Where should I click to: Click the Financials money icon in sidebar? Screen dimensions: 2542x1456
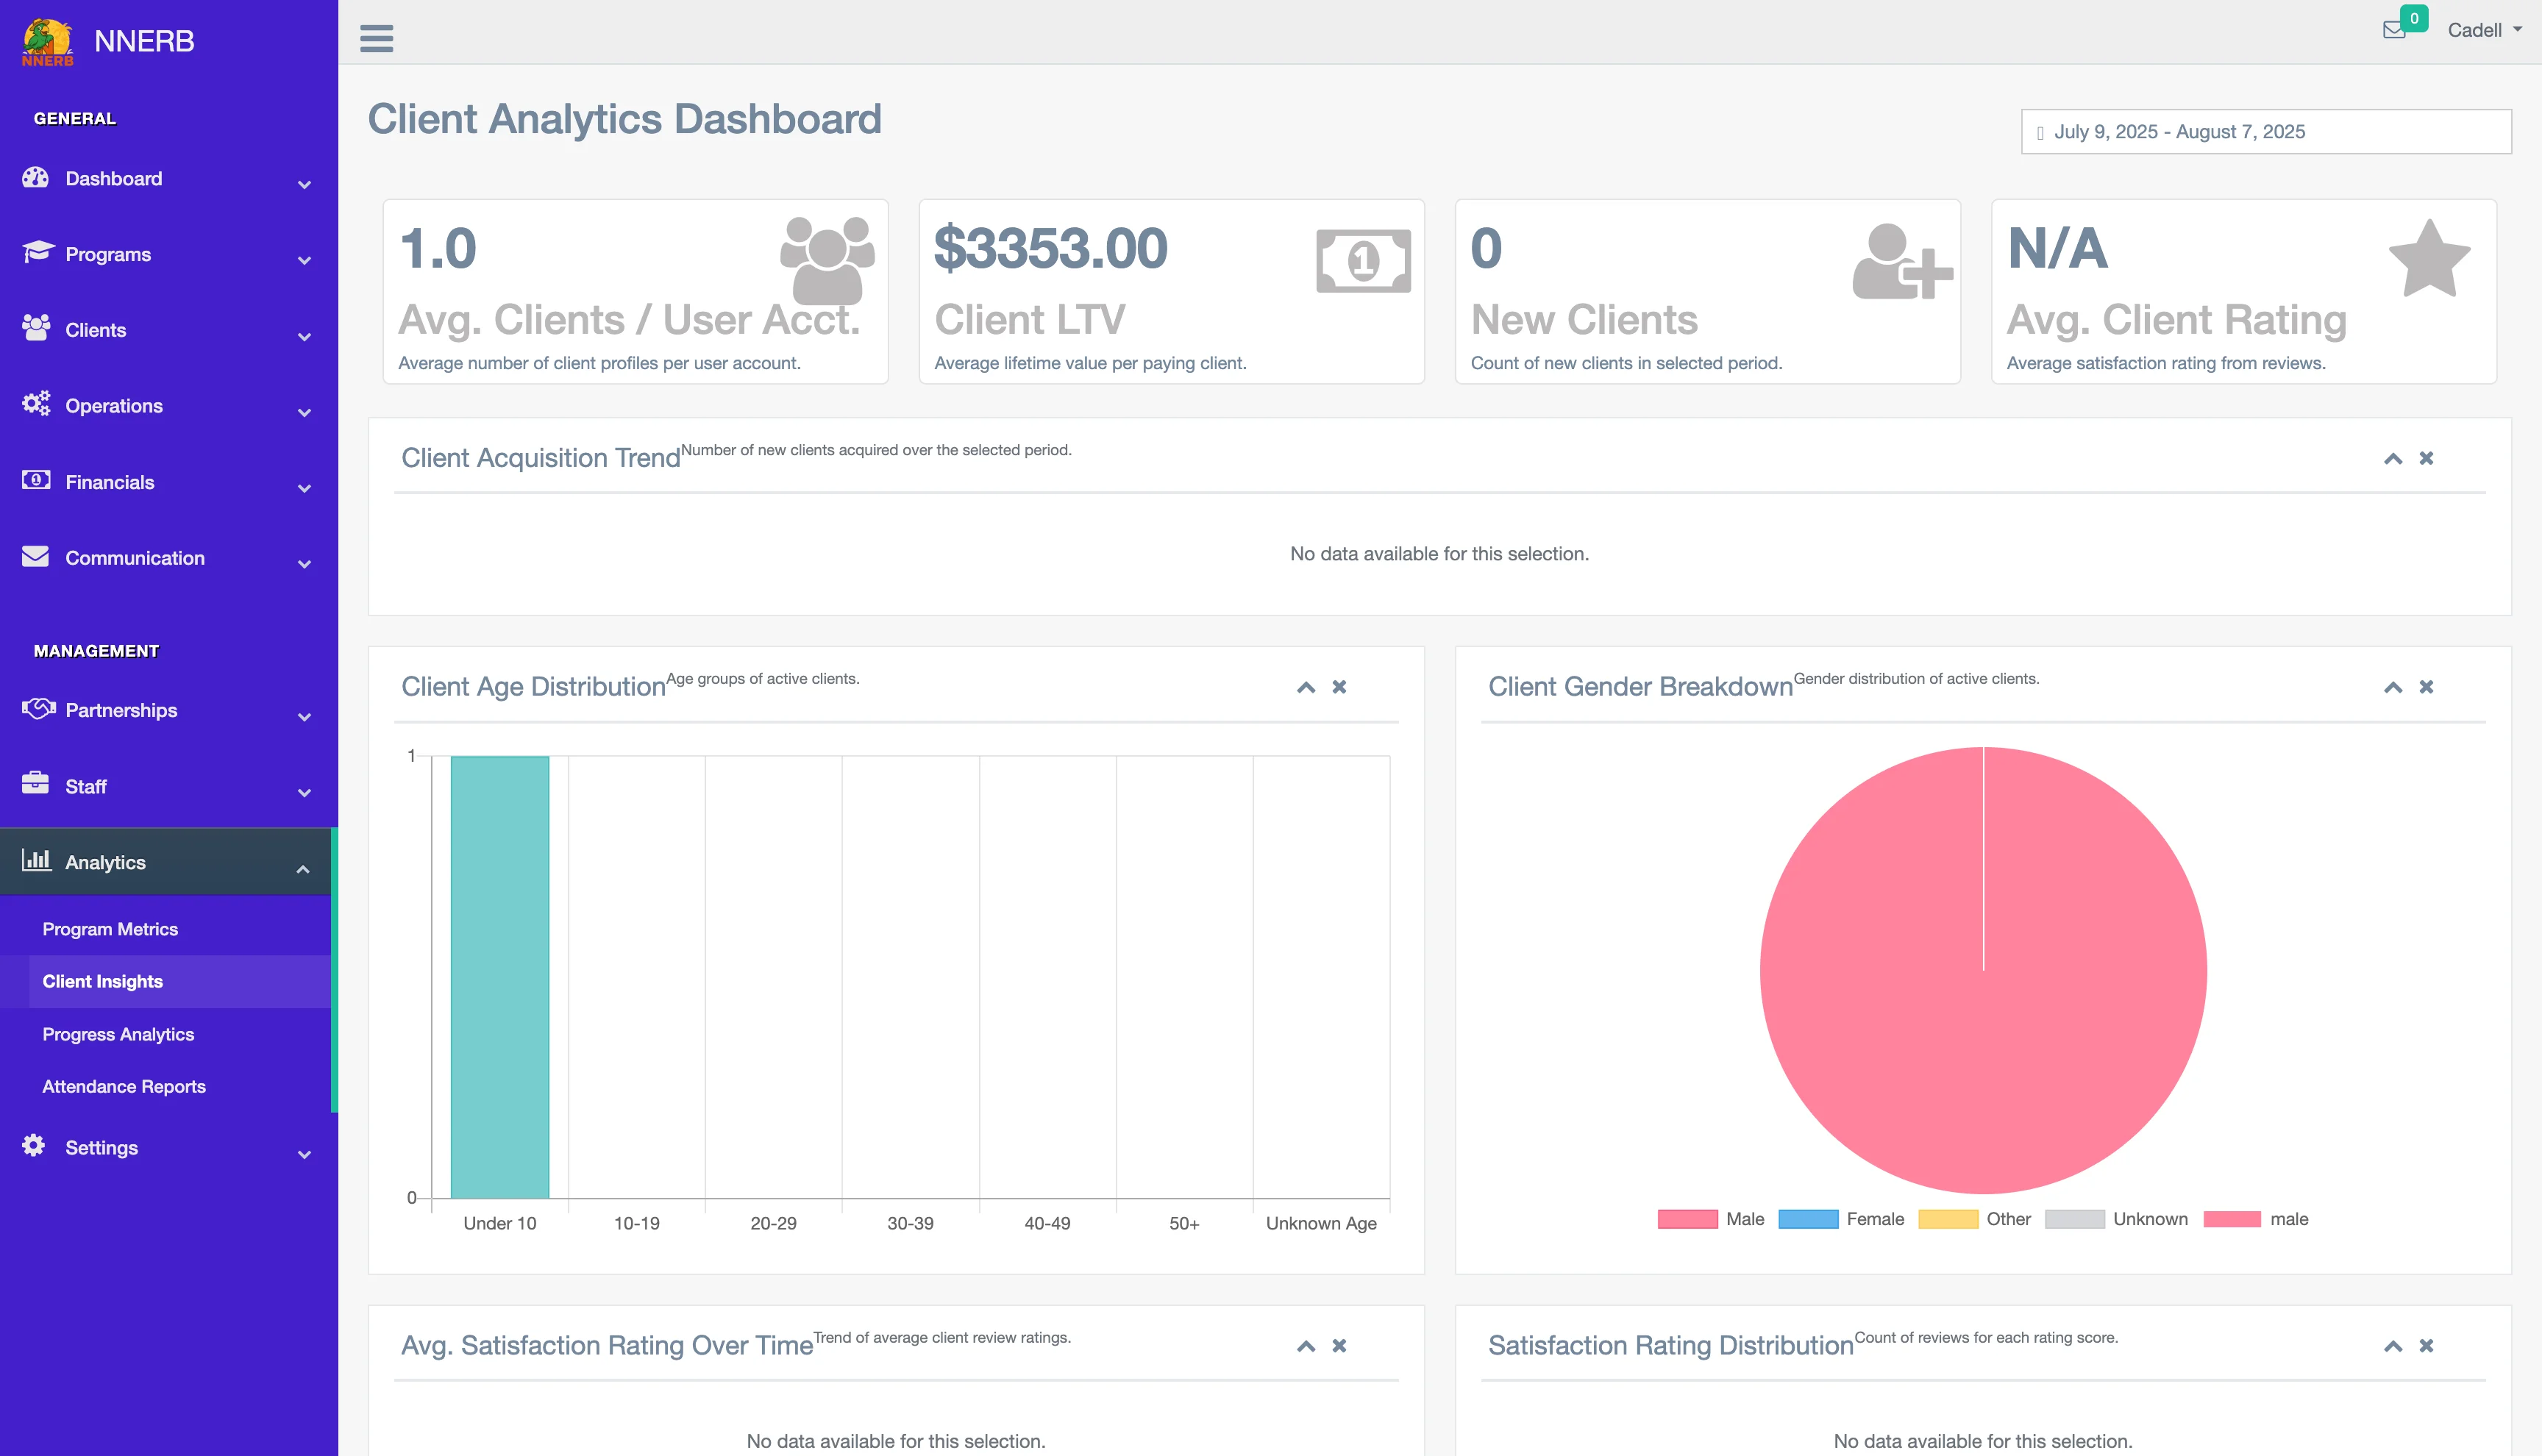(x=36, y=481)
